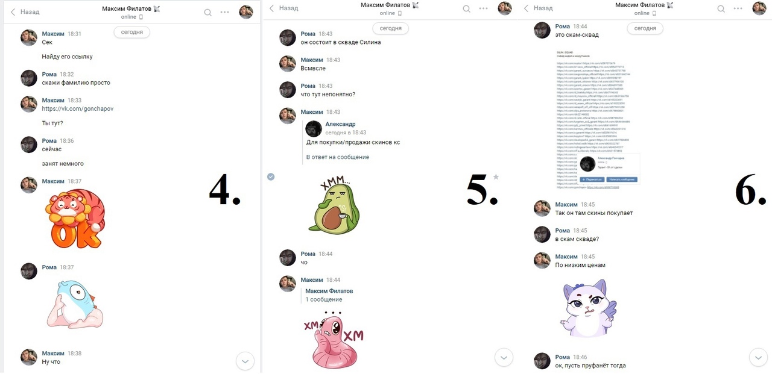
Task: Click the scroll-down arrow in the third chat
Action: coord(758,358)
